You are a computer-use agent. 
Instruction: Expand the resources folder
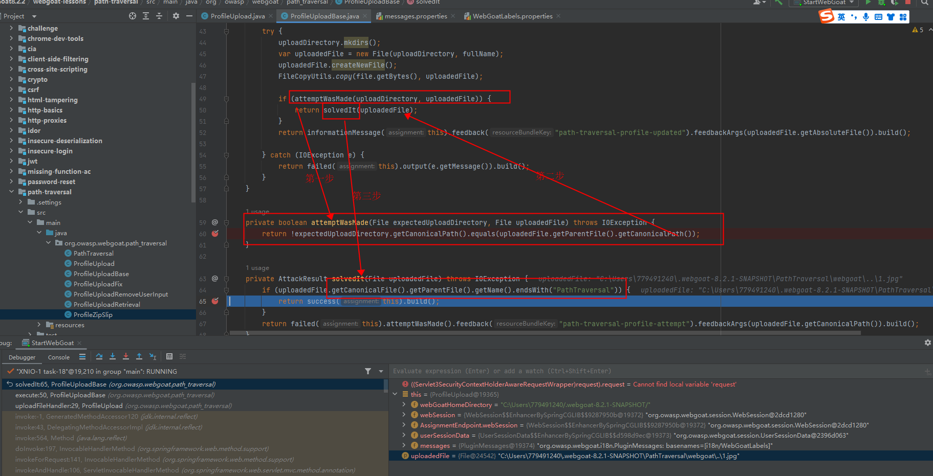tap(39, 325)
